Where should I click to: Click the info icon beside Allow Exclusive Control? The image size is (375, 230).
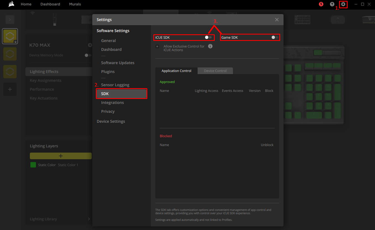[210, 46]
